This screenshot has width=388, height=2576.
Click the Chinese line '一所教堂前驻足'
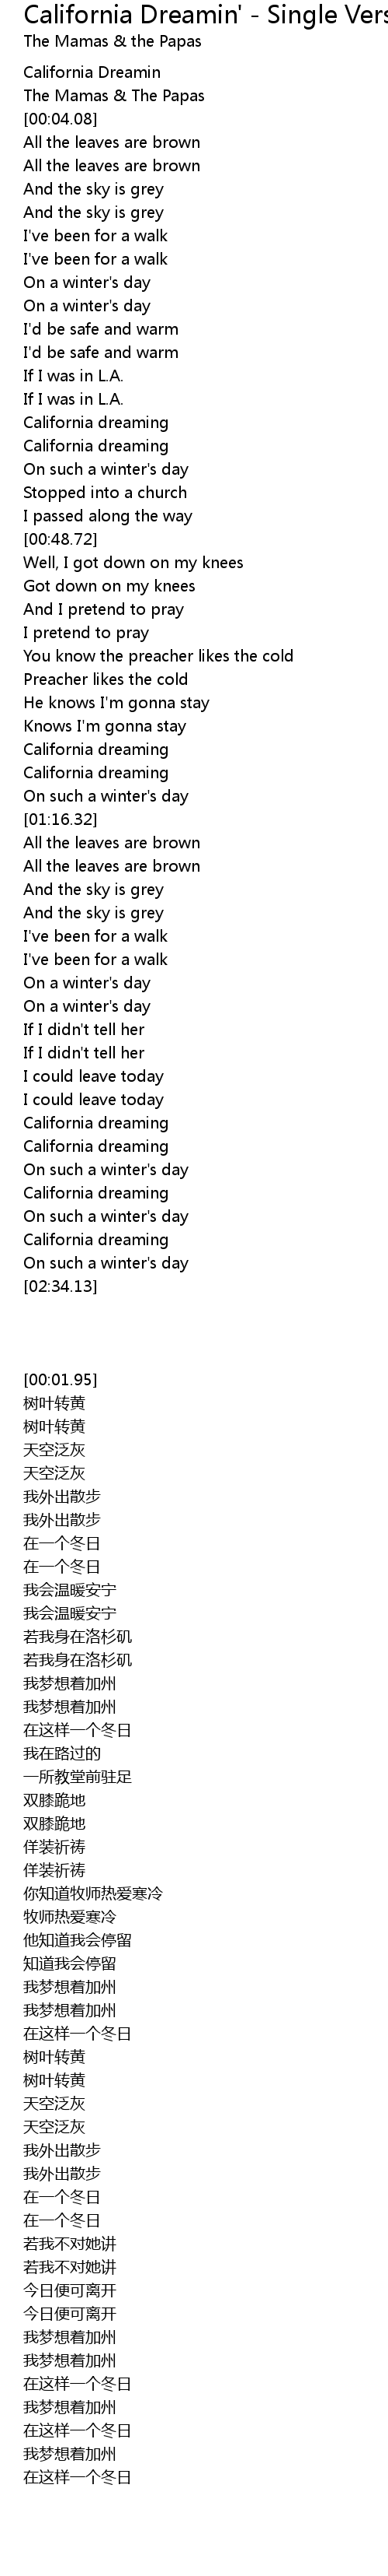[x=78, y=1777]
